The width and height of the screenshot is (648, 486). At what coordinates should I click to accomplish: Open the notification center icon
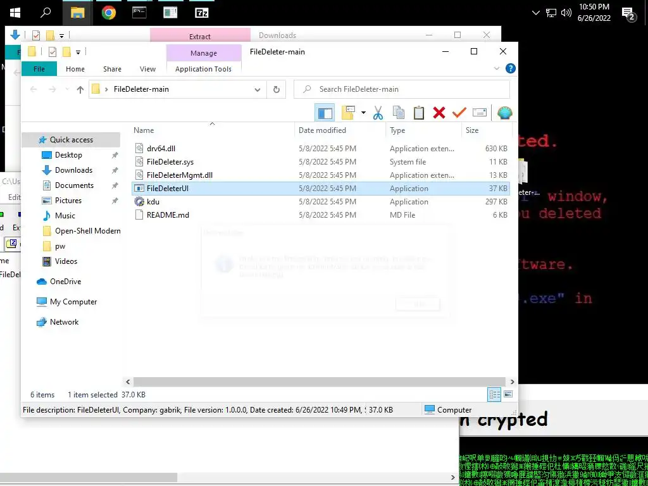pos(629,15)
